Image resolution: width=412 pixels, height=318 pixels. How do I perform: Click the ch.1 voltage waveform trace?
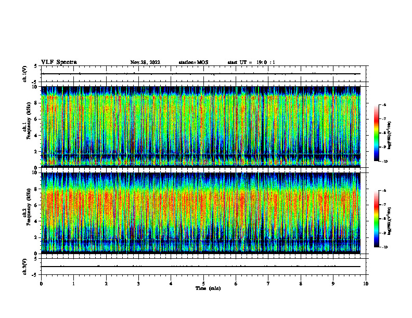coord(201,74)
